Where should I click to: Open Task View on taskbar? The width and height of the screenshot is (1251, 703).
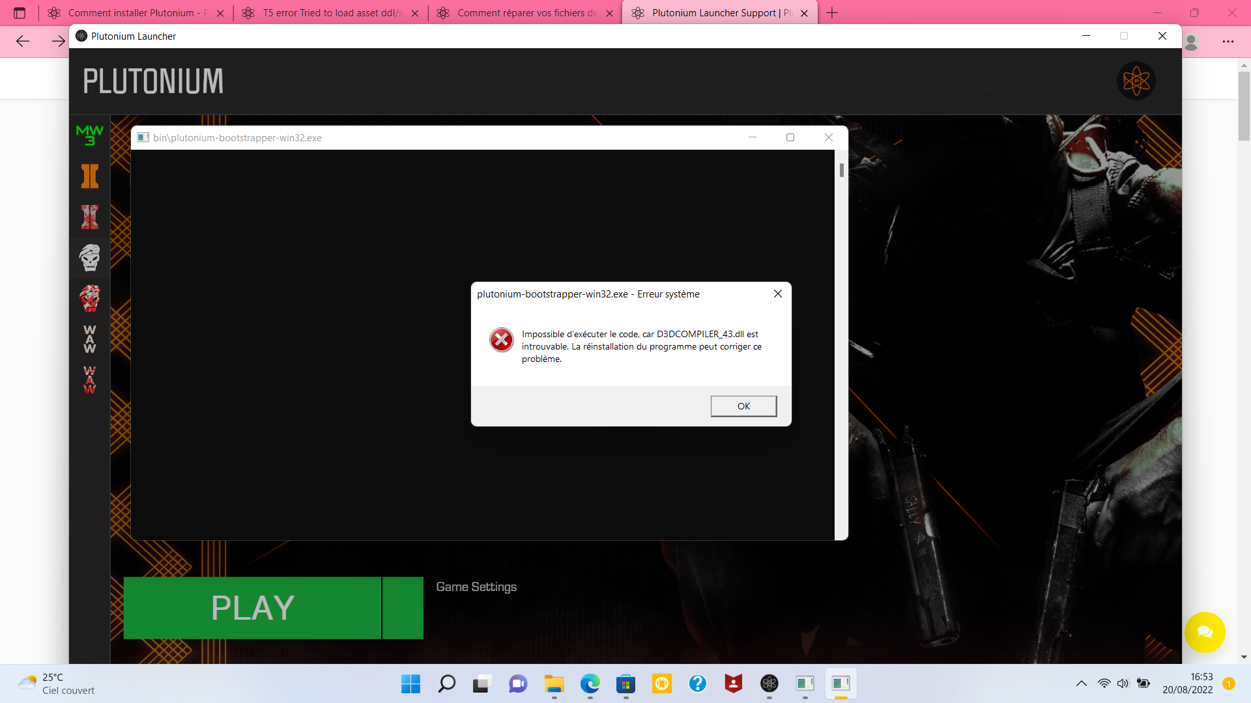point(482,683)
